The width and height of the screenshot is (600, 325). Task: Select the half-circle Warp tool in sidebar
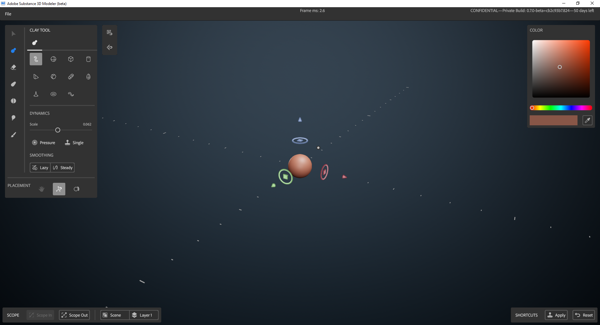coord(13,101)
